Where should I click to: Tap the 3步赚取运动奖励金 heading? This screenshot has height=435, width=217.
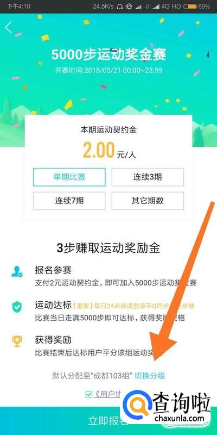[x=108, y=248]
